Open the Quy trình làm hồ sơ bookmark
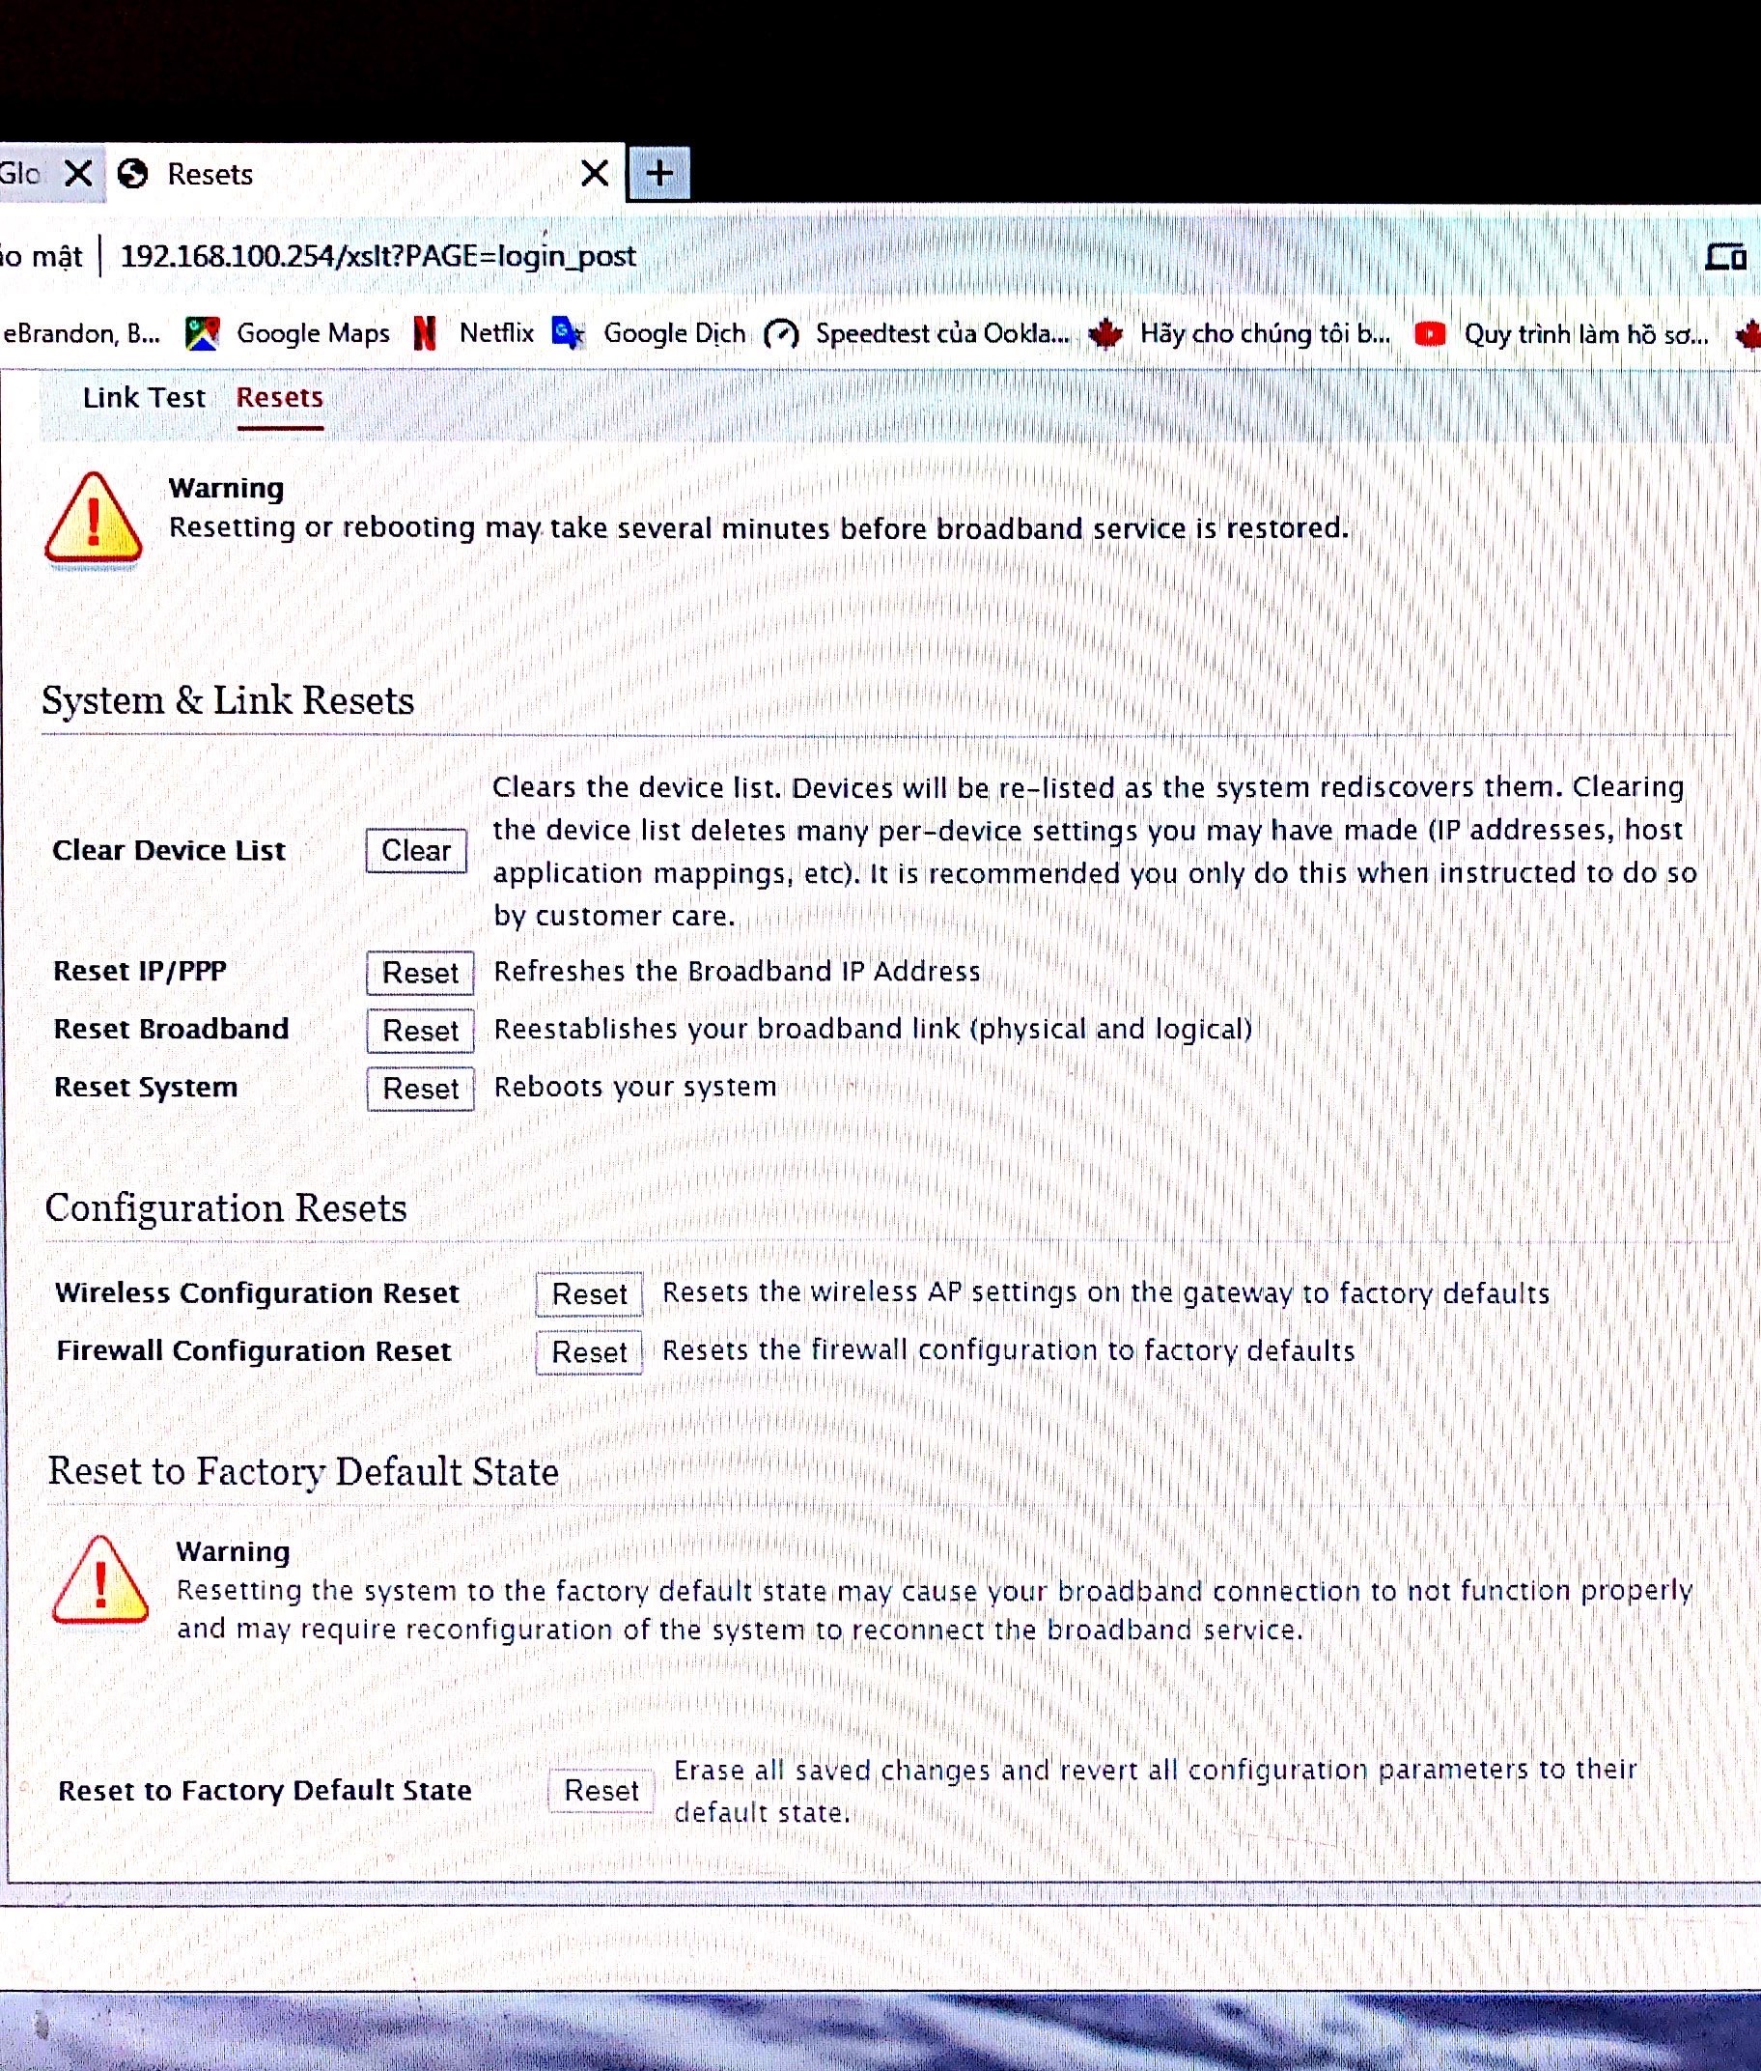This screenshot has height=2071, width=1761. pos(1563,334)
